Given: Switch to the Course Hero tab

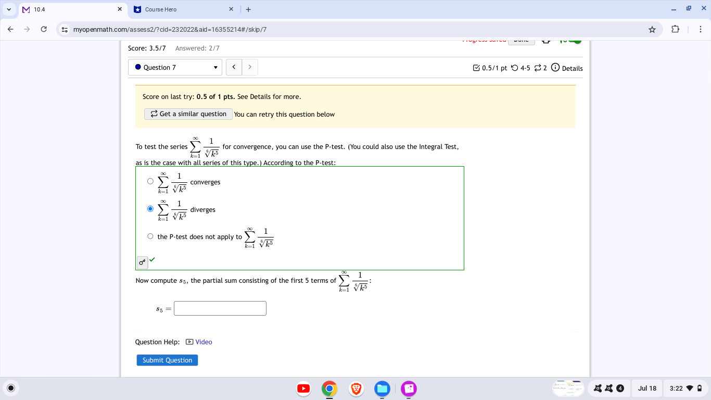Looking at the screenshot, I should click(x=184, y=9).
